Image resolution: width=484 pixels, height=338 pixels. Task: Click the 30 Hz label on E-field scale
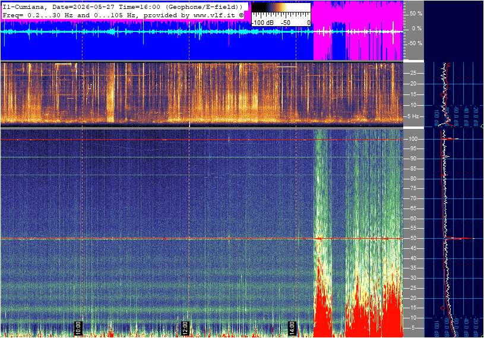coord(413,278)
